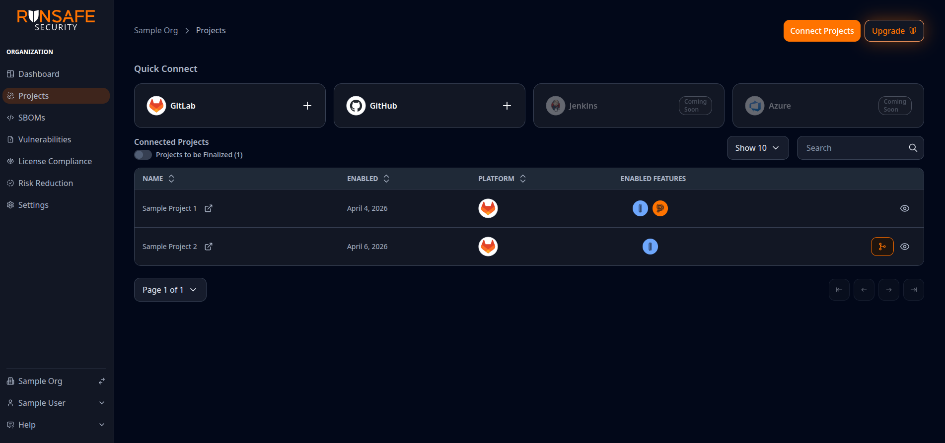Click blue feature icon for Sample Project 2
This screenshot has height=443, width=945.
point(650,247)
